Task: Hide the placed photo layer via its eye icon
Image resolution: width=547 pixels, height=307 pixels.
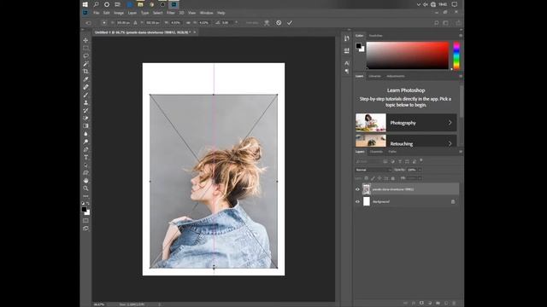Action: click(x=357, y=189)
